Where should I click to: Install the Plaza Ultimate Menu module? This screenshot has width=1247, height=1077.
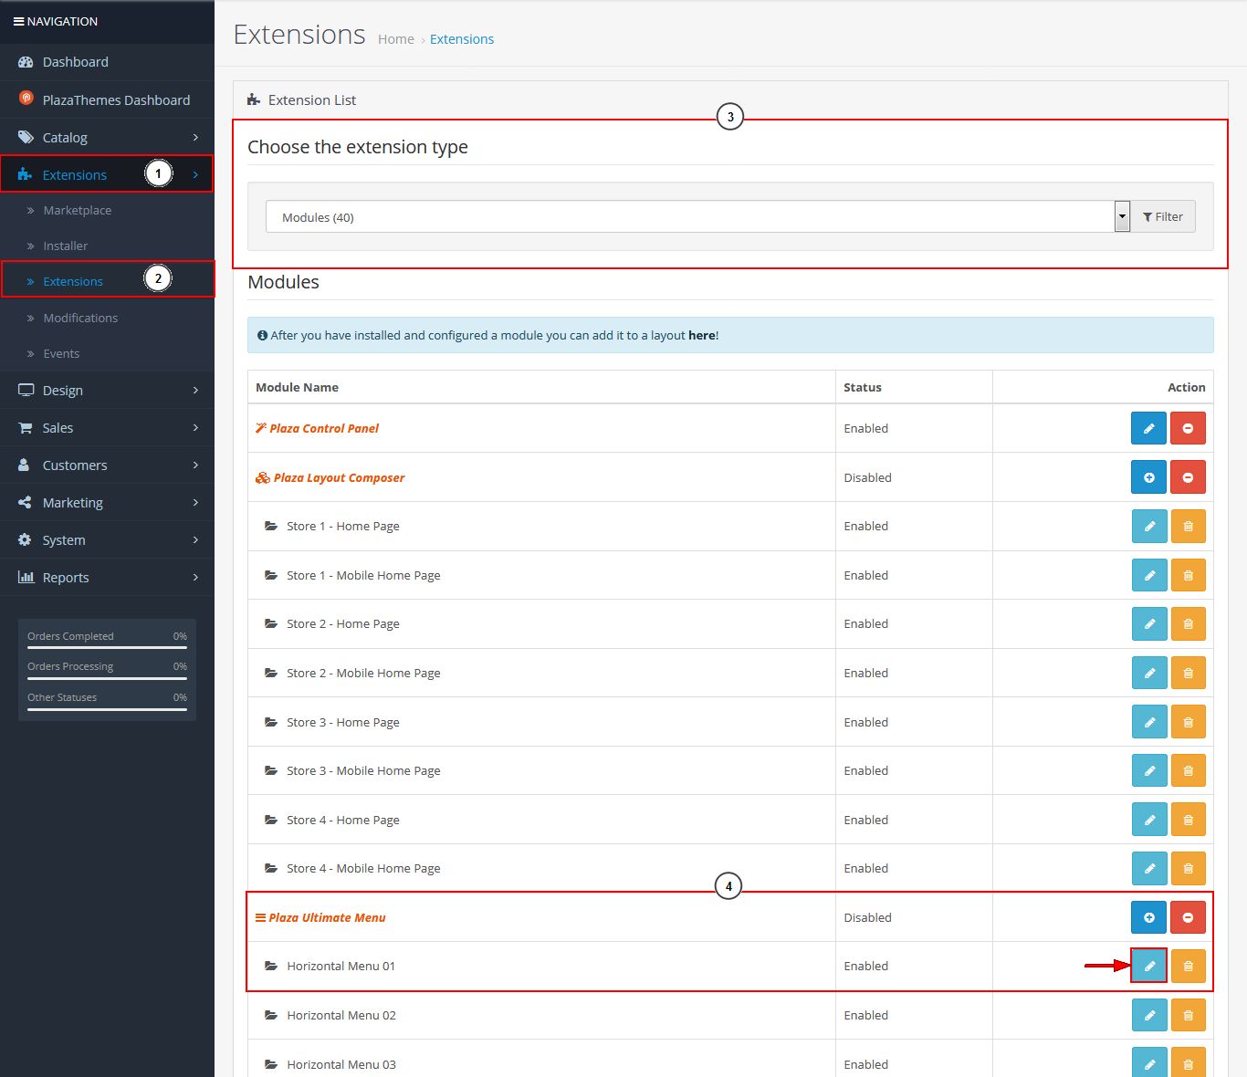tap(1148, 917)
